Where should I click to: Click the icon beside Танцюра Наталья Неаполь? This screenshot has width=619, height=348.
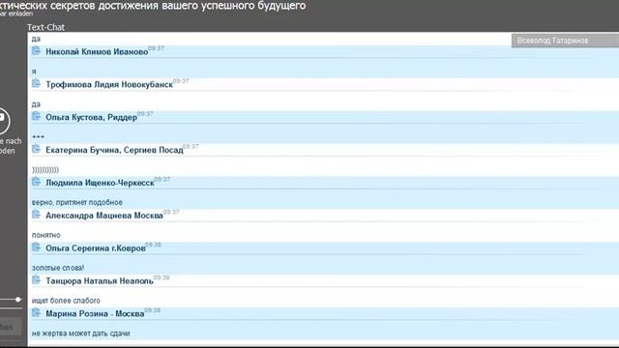click(37, 280)
